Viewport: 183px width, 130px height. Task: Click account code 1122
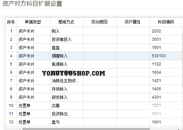pos(156,64)
